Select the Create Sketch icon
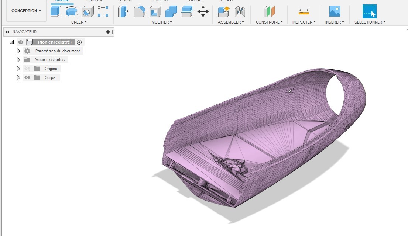 click(x=103, y=11)
